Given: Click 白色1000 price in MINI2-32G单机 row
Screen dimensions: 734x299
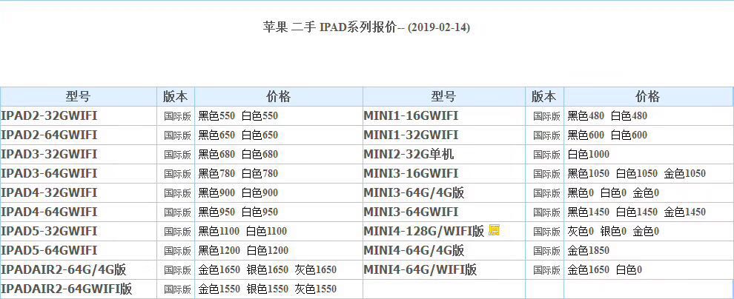Looking at the screenshot, I should click(x=589, y=154).
